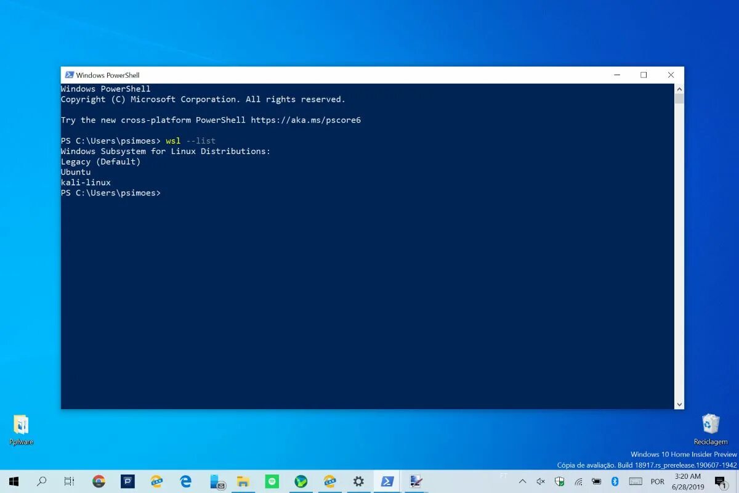Switch input language POR indicator
This screenshot has height=493, width=739.
[658, 481]
